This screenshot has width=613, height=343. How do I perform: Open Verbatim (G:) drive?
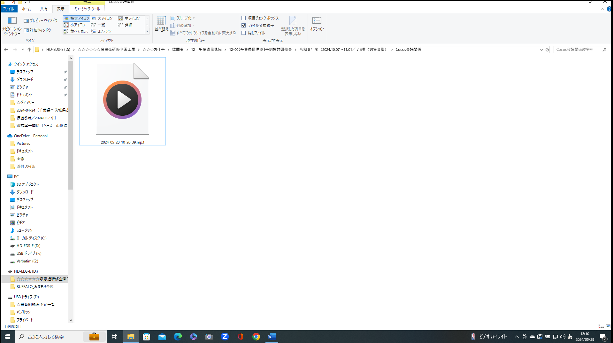click(27, 261)
